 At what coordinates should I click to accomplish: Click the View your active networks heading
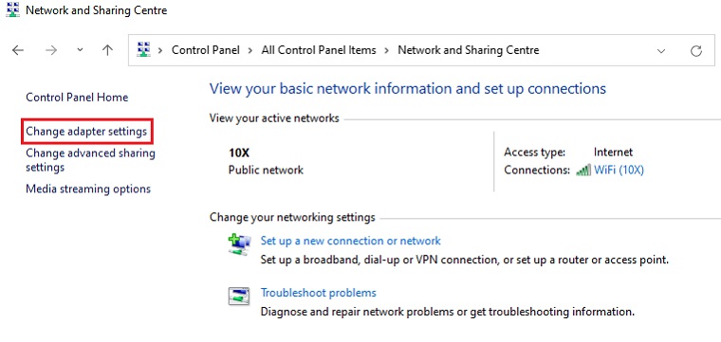(274, 118)
